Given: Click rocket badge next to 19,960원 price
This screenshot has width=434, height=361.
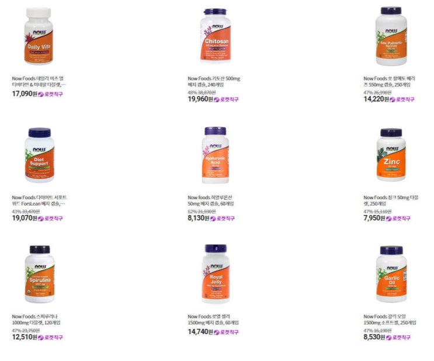Looking at the screenshot, I should 226,99.
